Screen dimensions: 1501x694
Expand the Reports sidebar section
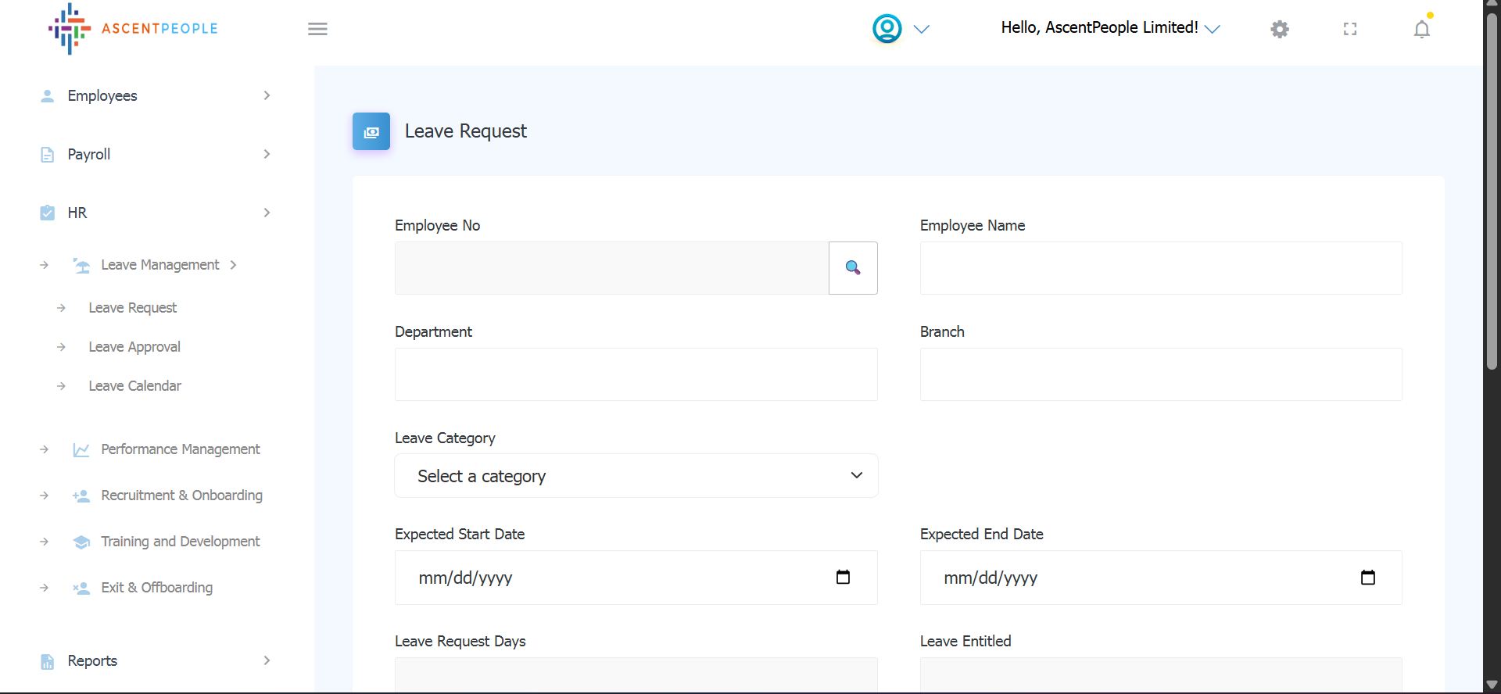[x=156, y=660]
